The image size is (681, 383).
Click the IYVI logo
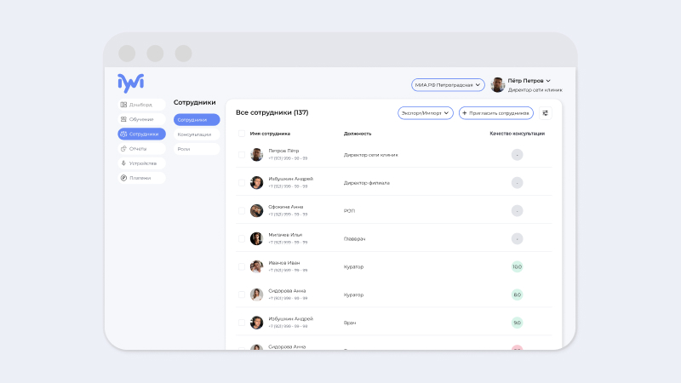(131, 83)
